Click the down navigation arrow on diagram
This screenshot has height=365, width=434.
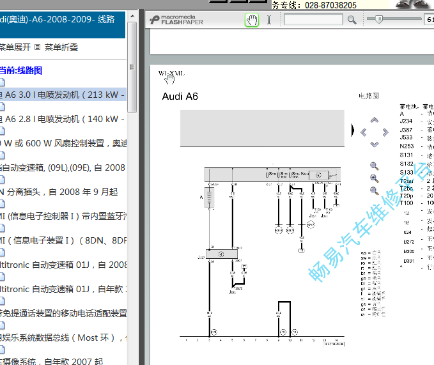(374, 144)
